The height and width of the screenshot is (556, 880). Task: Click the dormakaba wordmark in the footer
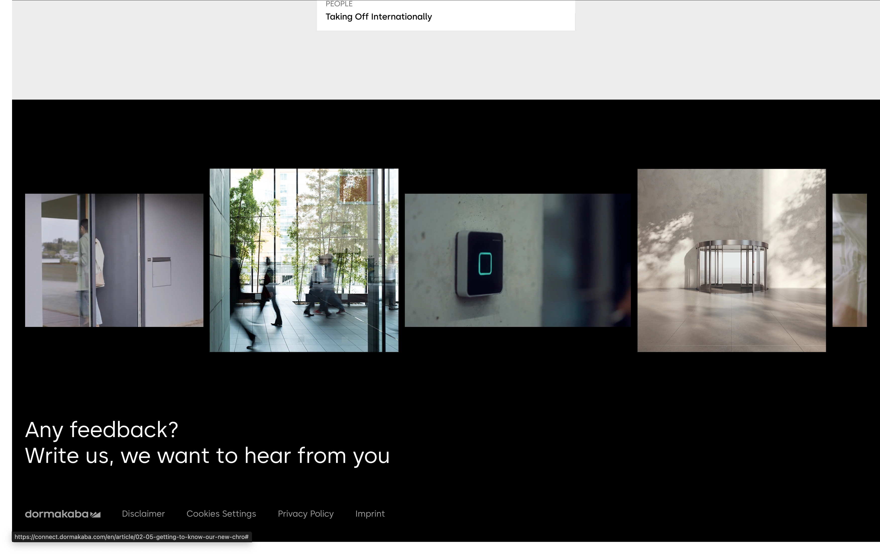coord(56,514)
